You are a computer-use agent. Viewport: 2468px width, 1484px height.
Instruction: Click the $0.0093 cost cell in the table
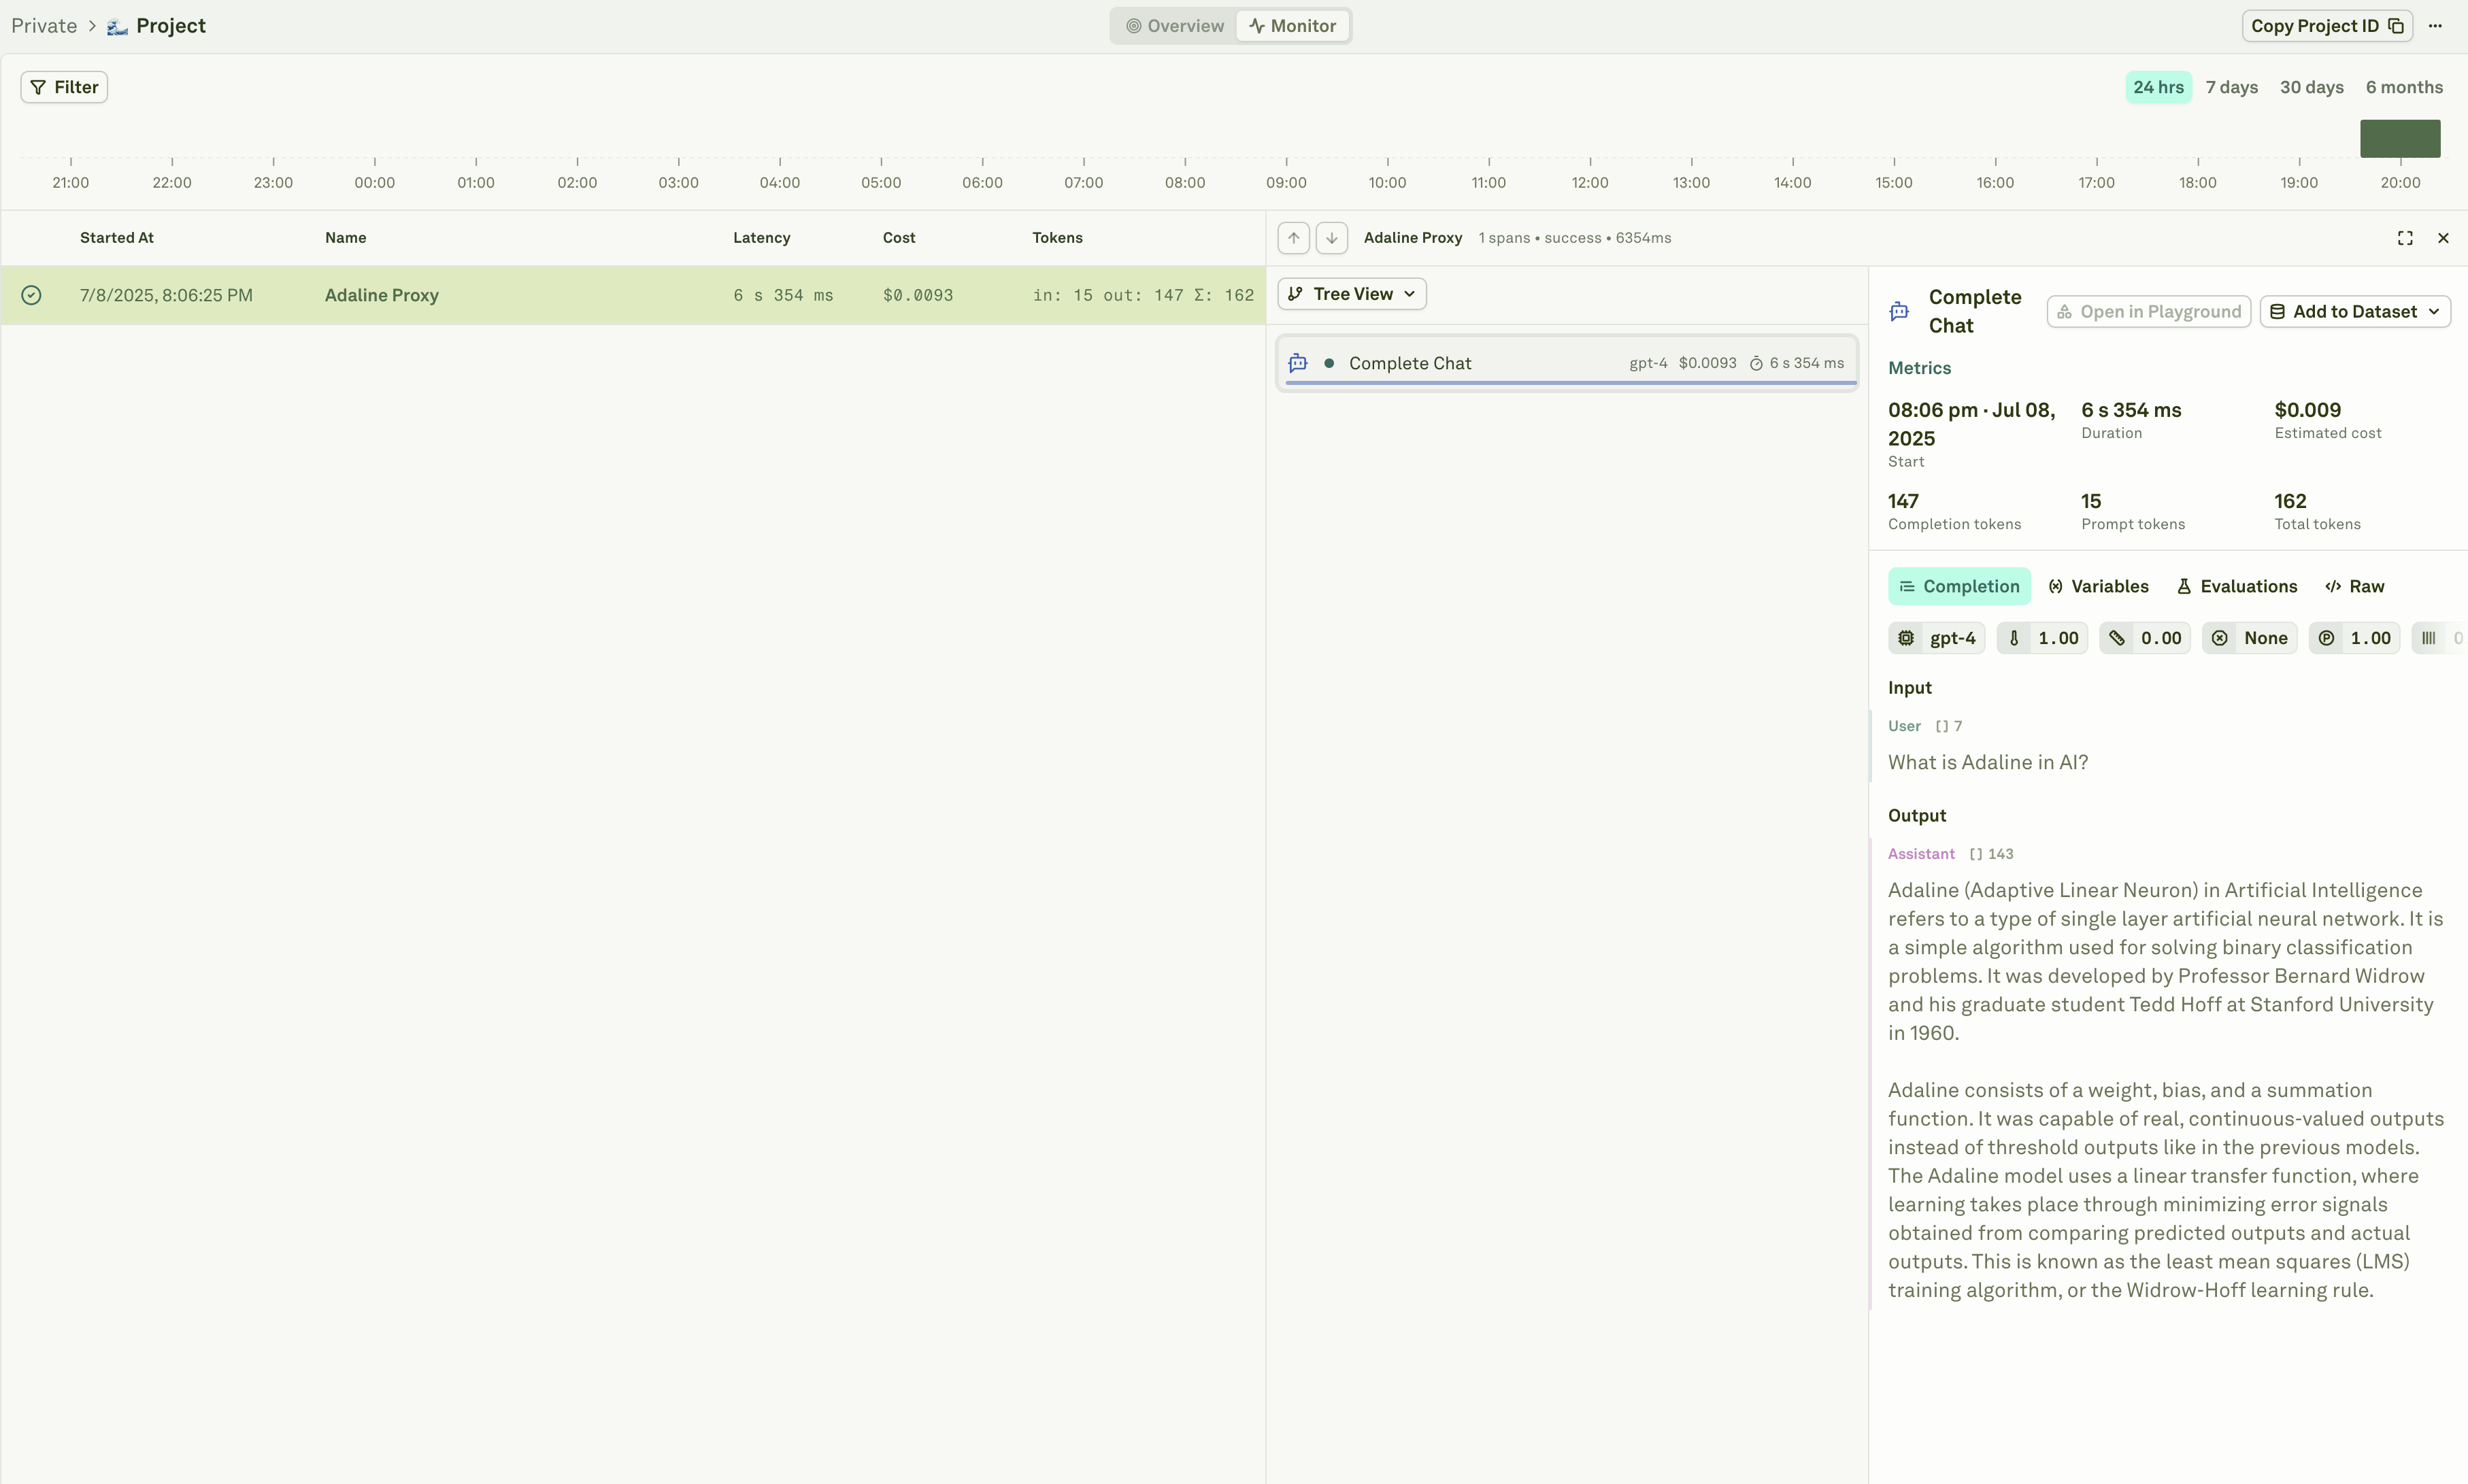coord(918,295)
